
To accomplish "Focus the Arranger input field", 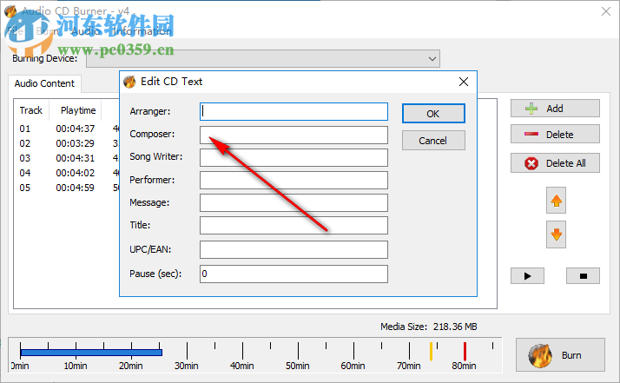I will (x=294, y=111).
